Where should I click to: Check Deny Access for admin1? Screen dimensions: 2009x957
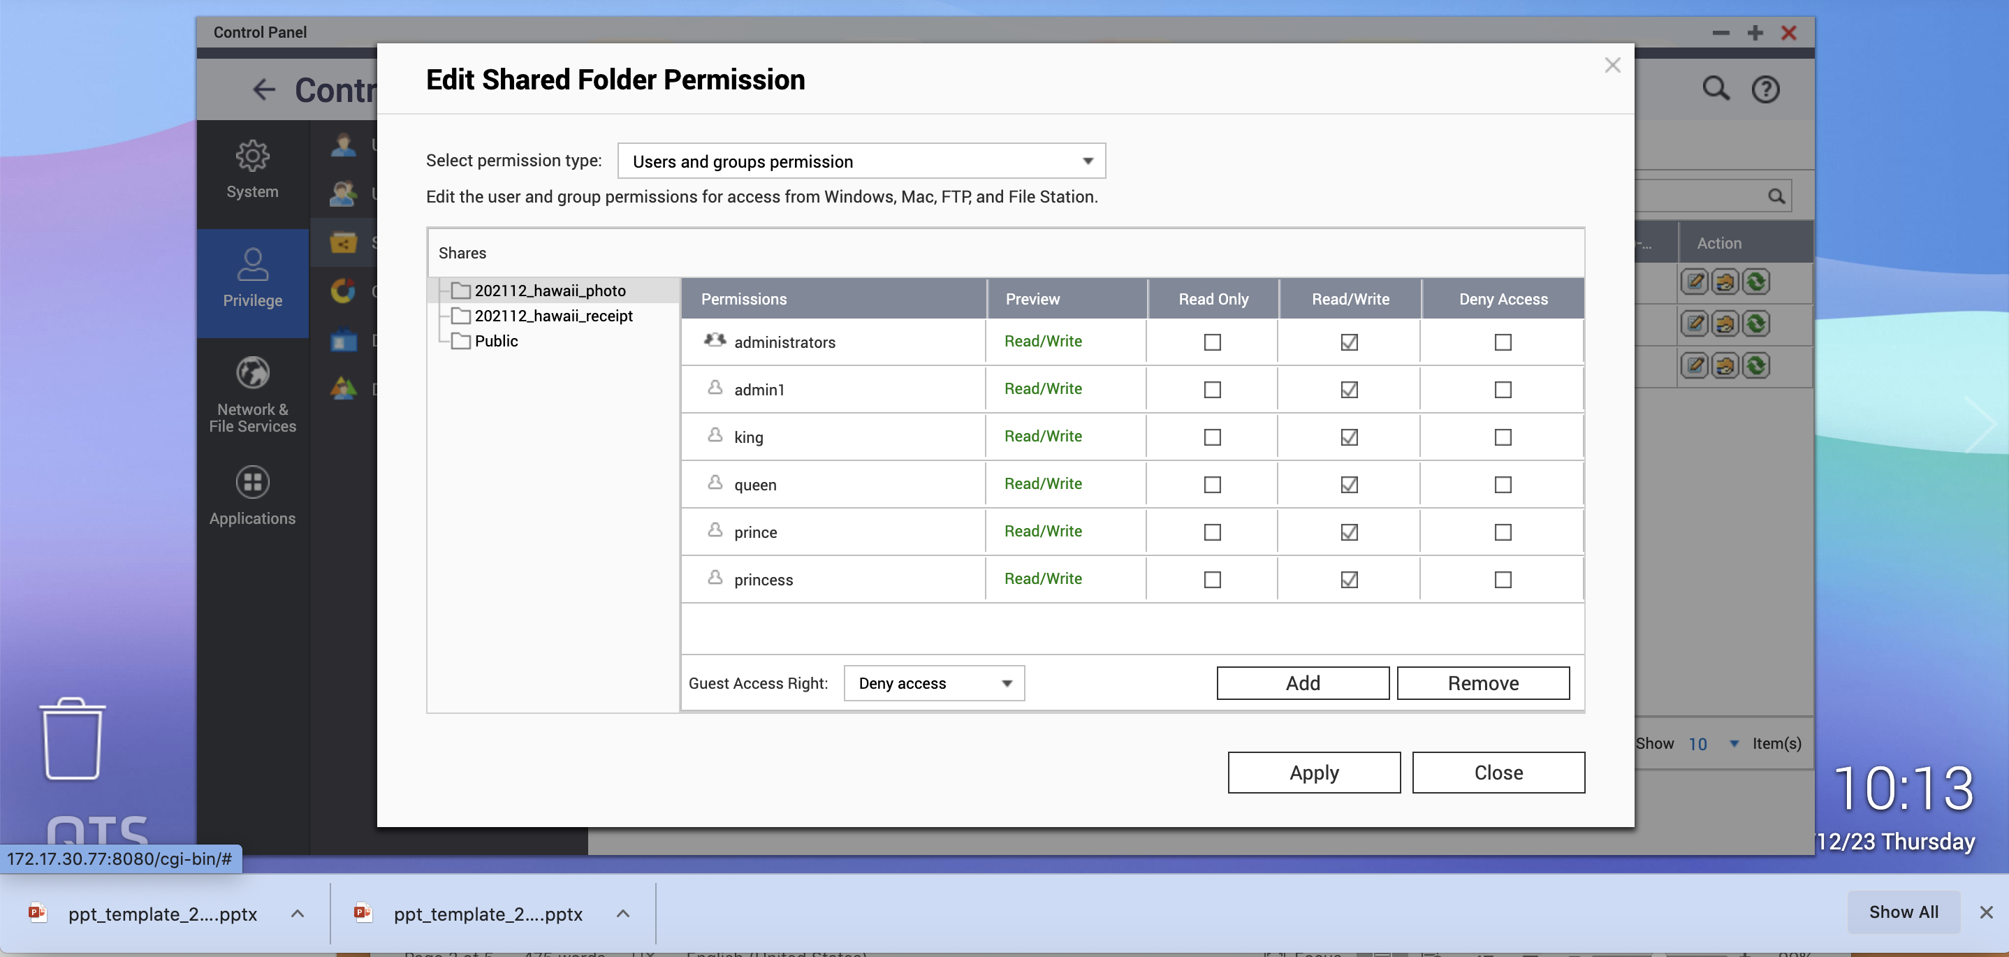(1503, 390)
